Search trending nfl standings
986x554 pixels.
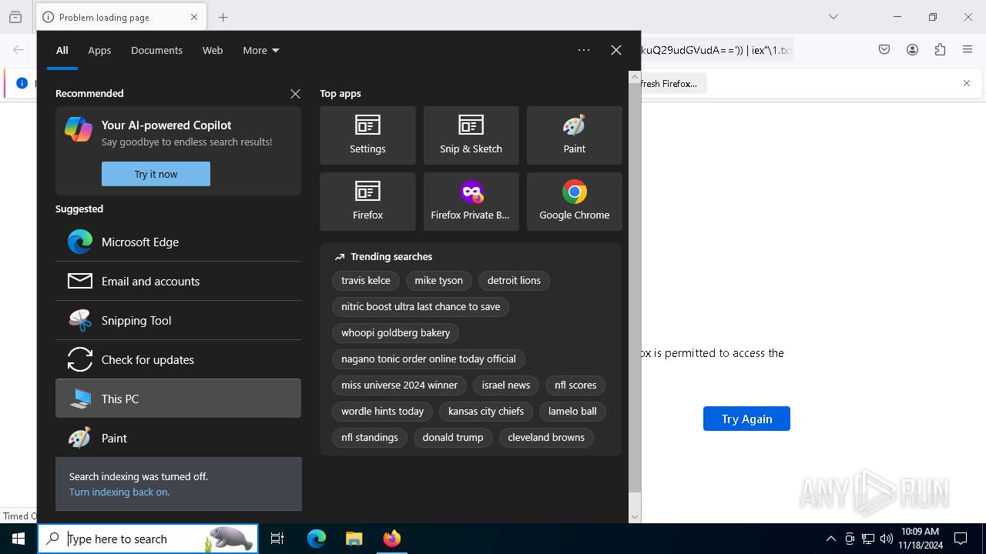pos(370,438)
